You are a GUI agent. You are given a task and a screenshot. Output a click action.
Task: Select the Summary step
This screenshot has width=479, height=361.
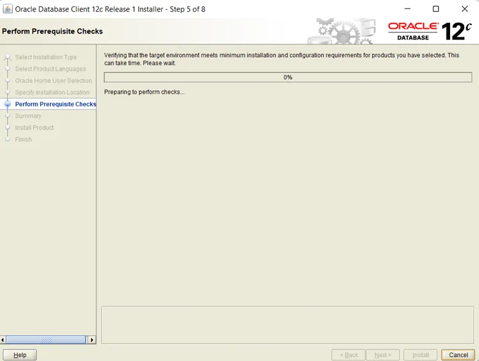click(x=28, y=116)
